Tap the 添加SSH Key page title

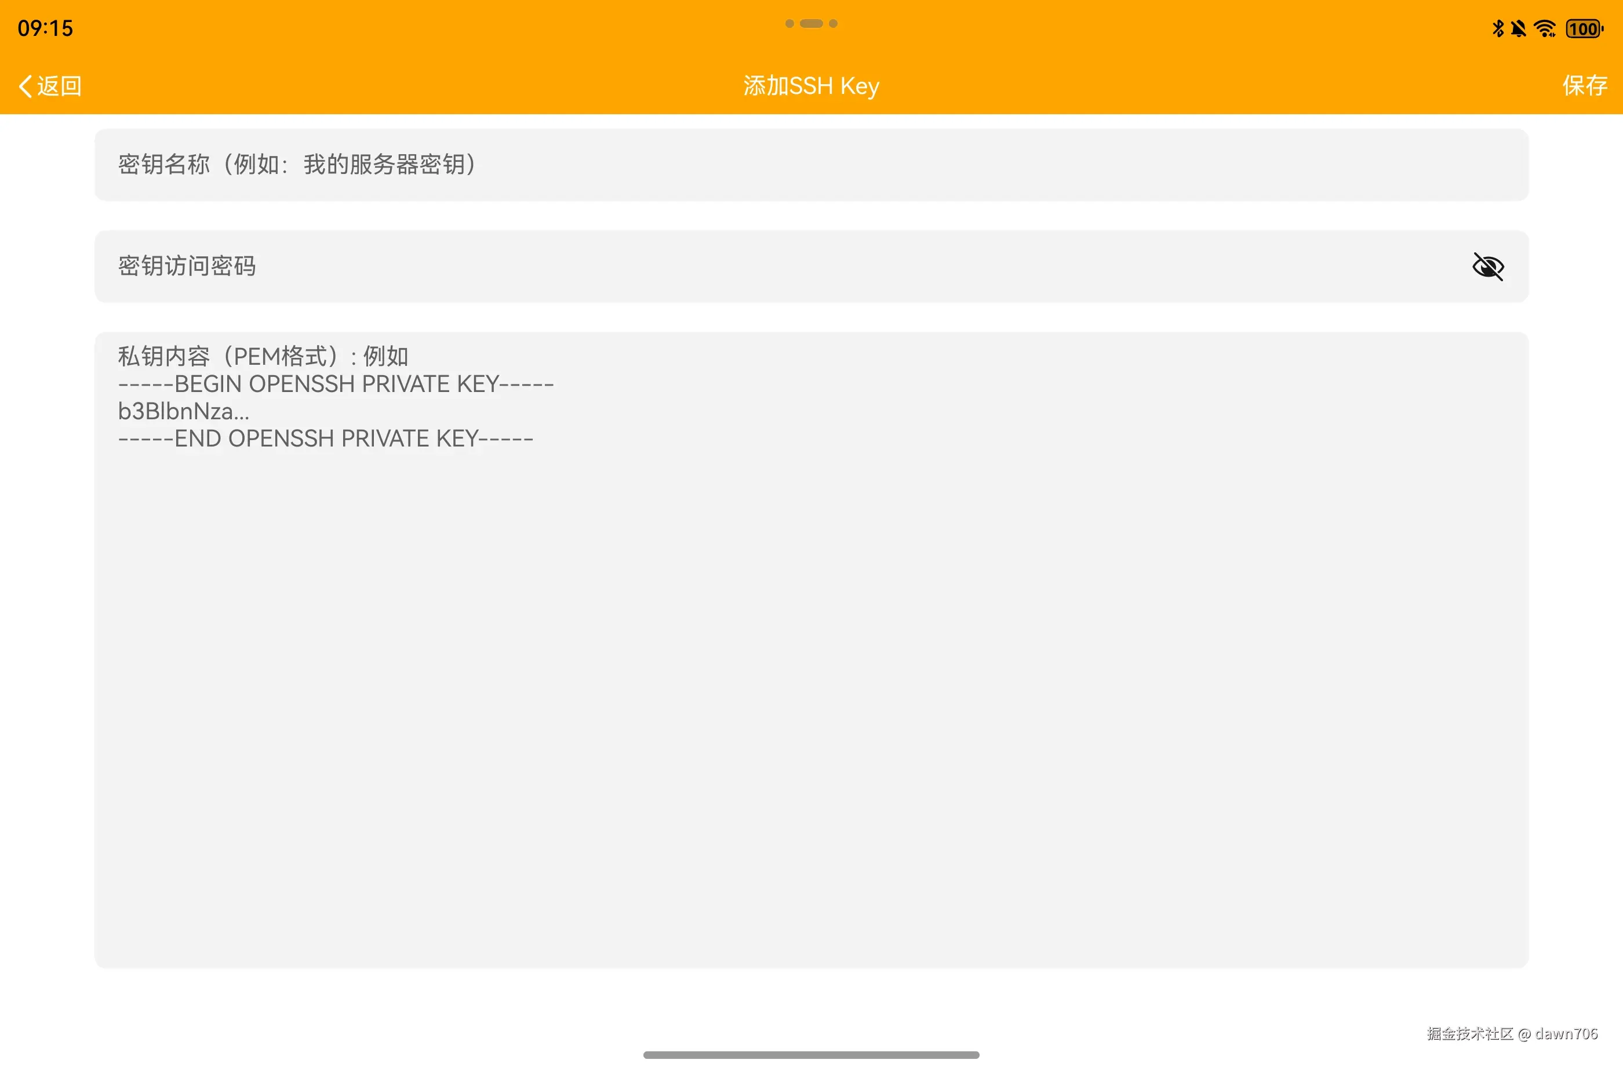(x=811, y=86)
